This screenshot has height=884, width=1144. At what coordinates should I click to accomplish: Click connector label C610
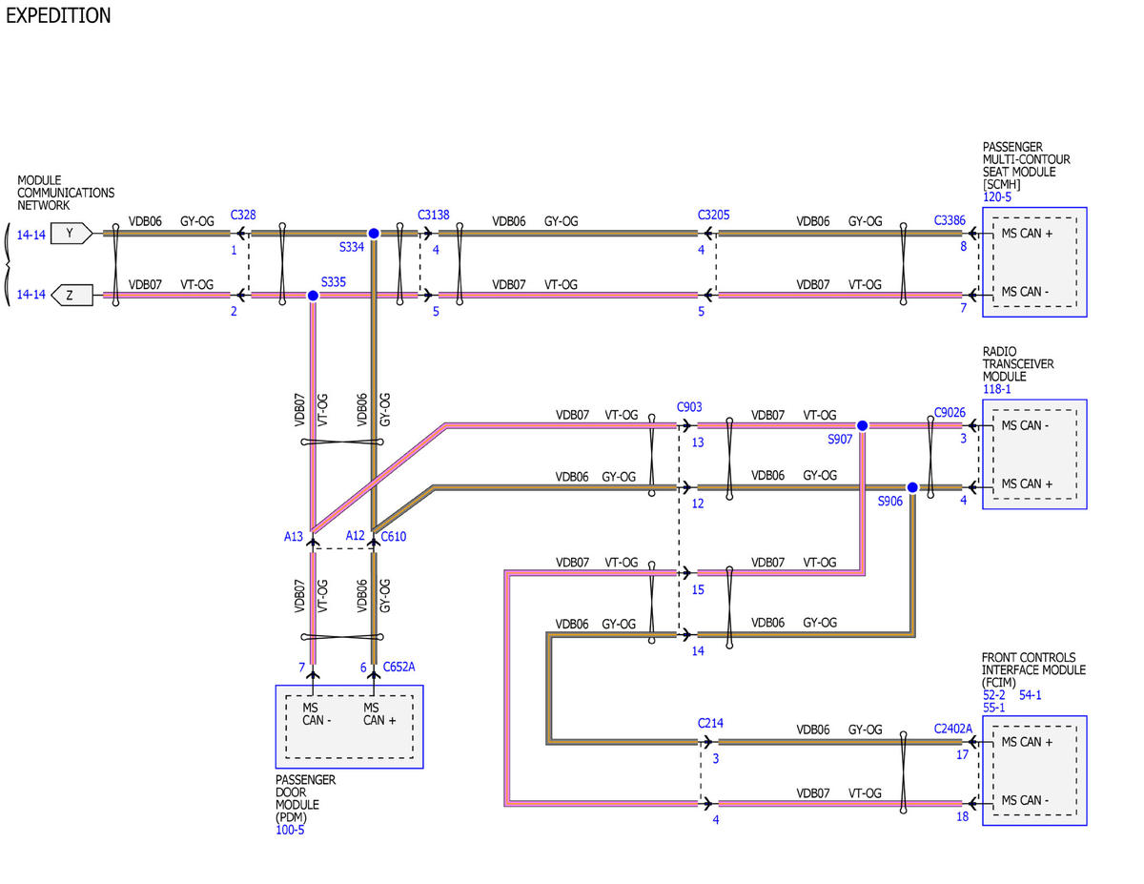(x=394, y=537)
